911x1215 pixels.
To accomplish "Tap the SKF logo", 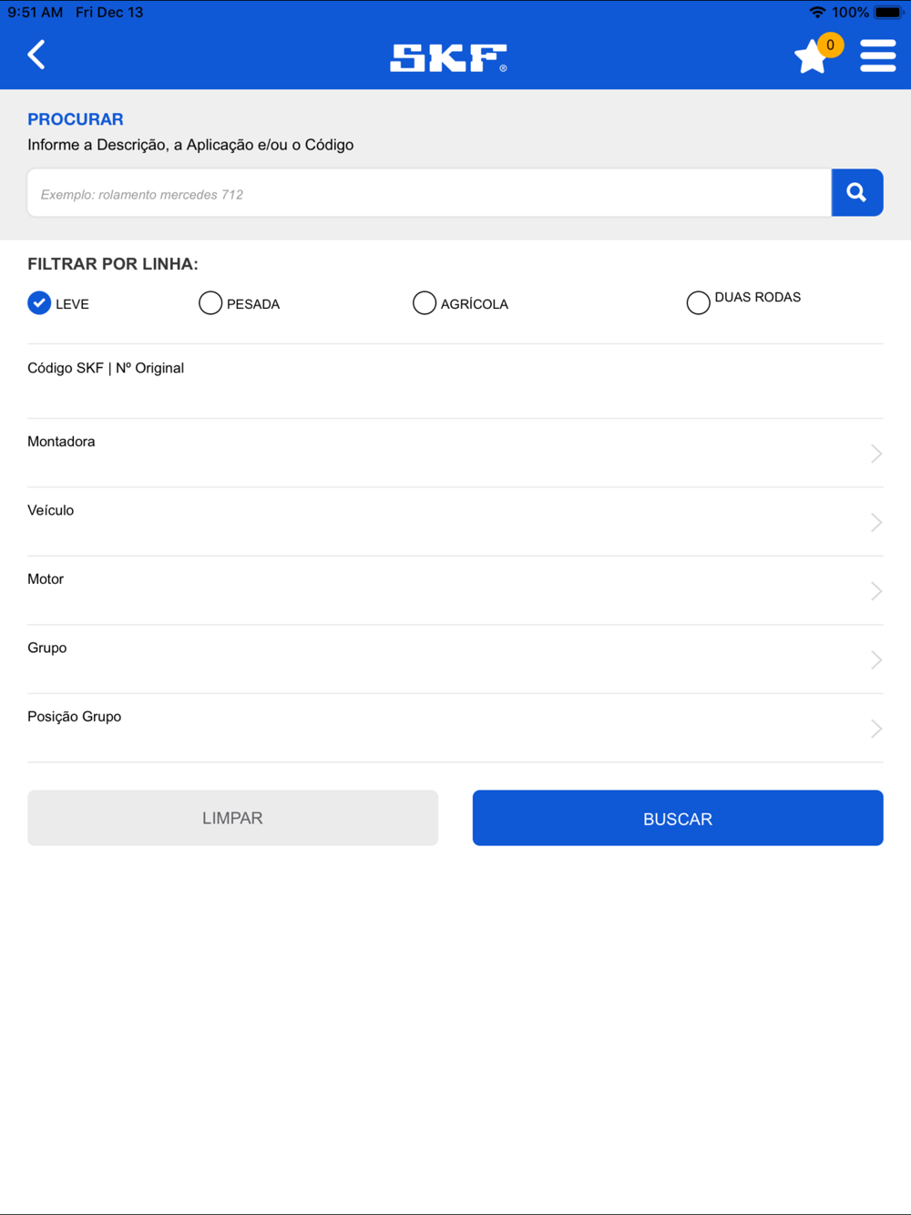I will click(x=449, y=57).
